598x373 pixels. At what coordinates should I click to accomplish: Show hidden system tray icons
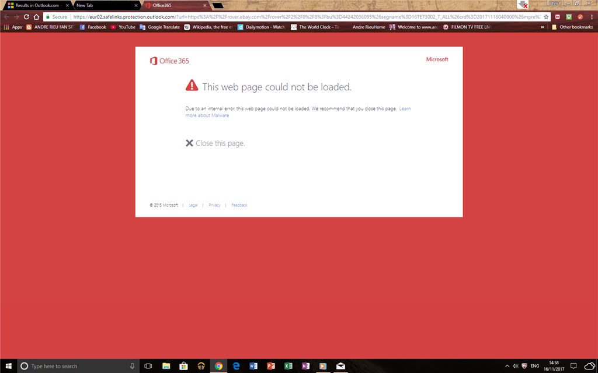[x=507, y=366]
